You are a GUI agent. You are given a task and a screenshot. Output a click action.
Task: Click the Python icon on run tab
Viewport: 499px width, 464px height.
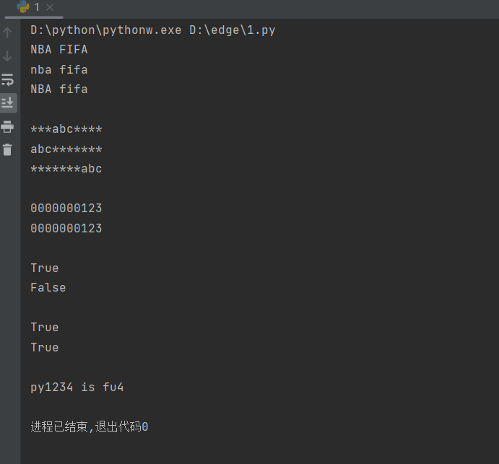pyautogui.click(x=23, y=7)
